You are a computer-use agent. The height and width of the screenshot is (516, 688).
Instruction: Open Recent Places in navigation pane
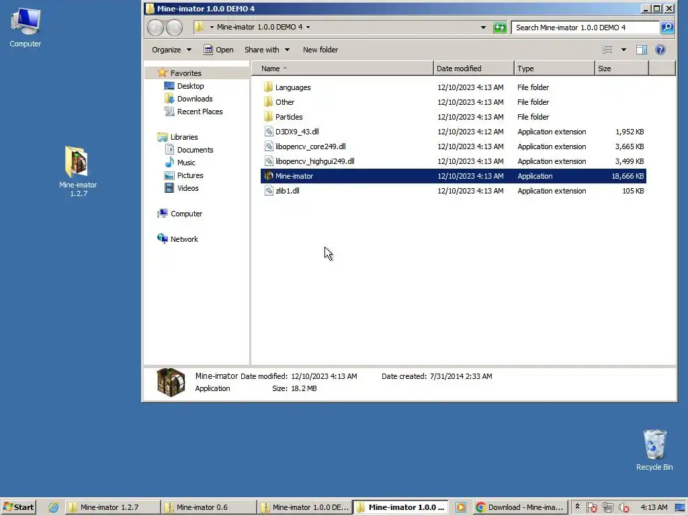click(200, 112)
